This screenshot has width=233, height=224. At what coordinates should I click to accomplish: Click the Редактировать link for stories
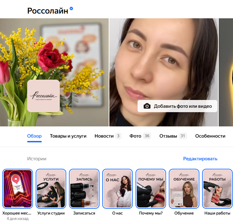pyautogui.click(x=200, y=159)
